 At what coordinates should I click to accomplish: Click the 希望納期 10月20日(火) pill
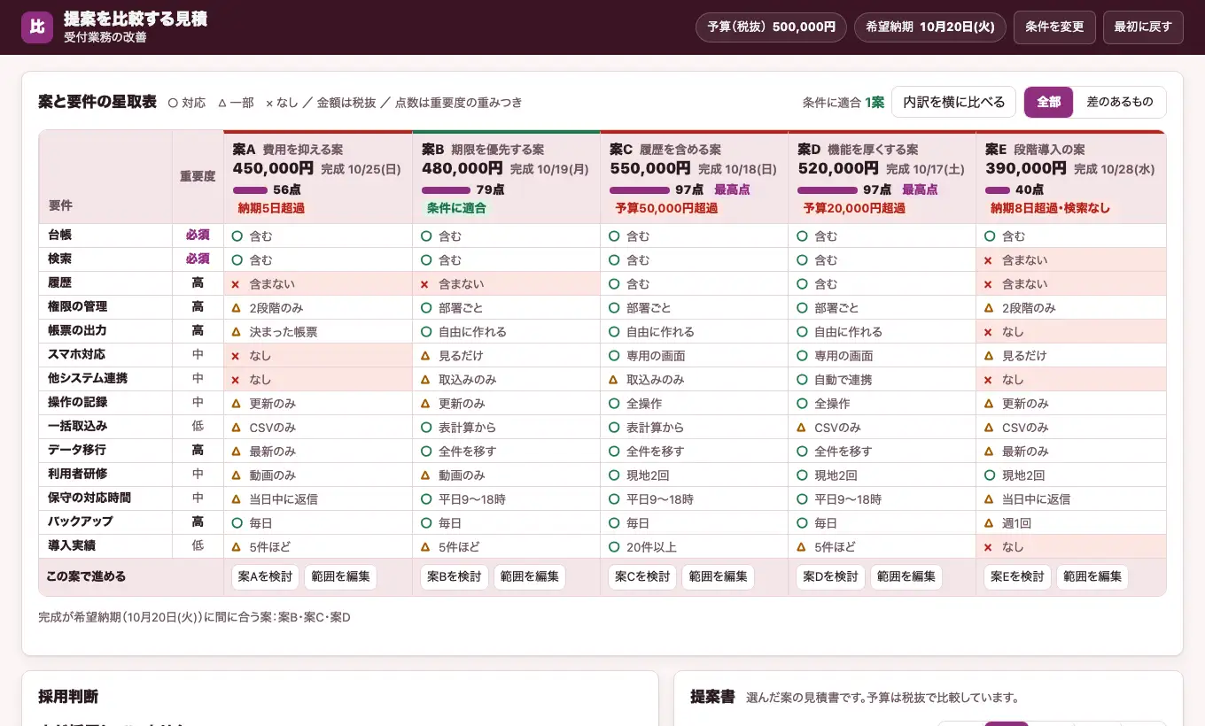[x=930, y=27]
